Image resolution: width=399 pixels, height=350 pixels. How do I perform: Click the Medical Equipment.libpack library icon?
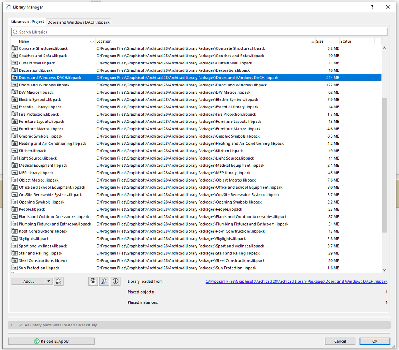click(x=14, y=165)
